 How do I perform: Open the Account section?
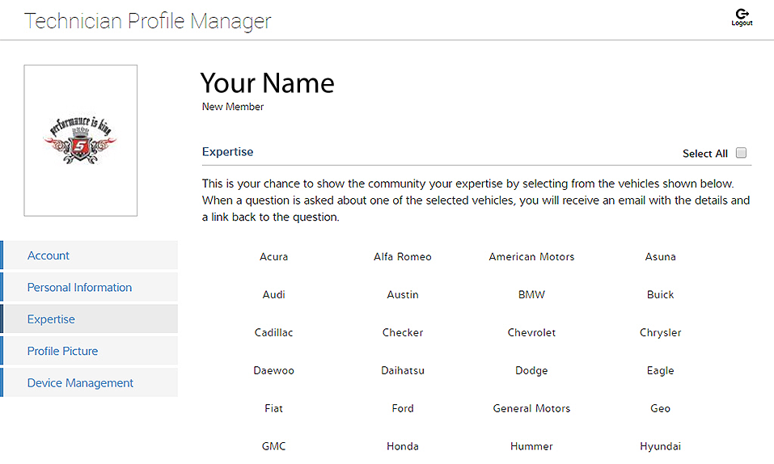pyautogui.click(x=49, y=255)
